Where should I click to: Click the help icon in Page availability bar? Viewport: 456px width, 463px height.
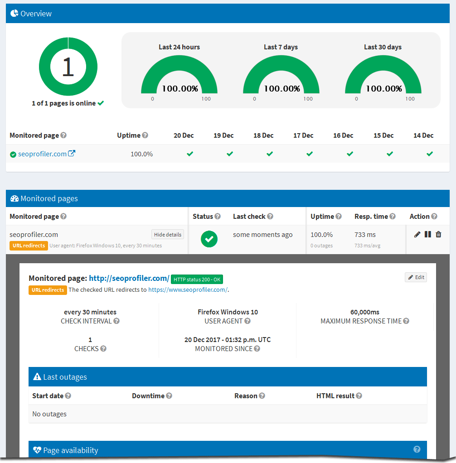pos(417,449)
